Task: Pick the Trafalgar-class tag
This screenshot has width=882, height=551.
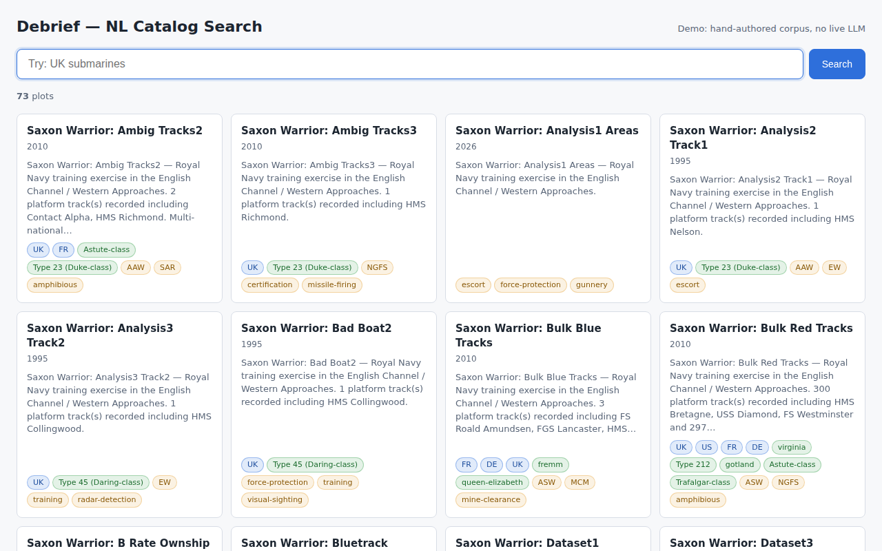Action: click(702, 483)
